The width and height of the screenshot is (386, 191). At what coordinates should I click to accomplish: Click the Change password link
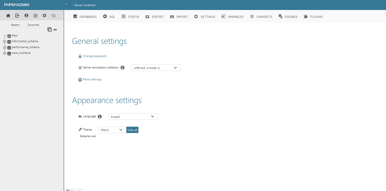[94, 56]
